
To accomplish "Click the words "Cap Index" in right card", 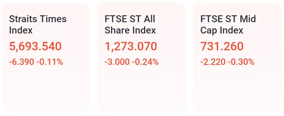I will (x=222, y=30).
